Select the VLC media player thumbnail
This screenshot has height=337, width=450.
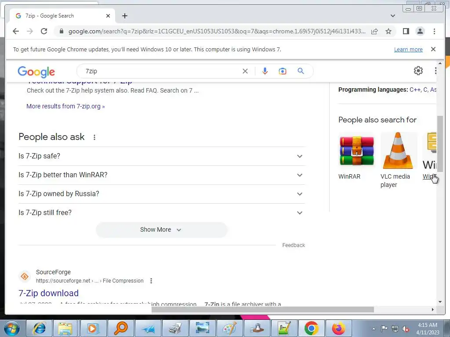[398, 151]
